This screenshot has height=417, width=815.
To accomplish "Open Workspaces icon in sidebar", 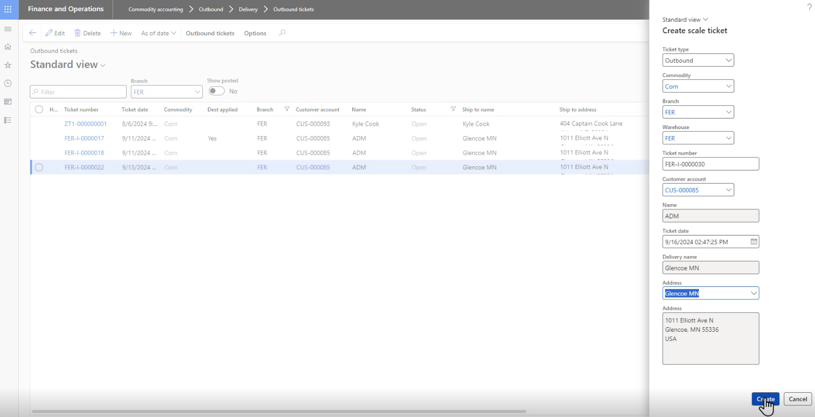I will 8,102.
